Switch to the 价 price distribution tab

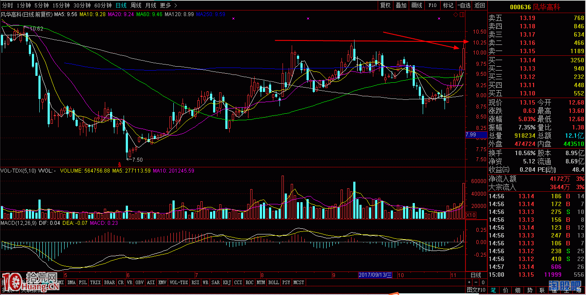[506, 290]
